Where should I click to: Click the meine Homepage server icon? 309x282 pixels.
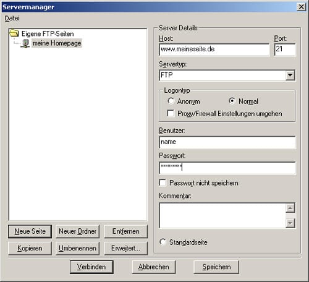[25, 43]
